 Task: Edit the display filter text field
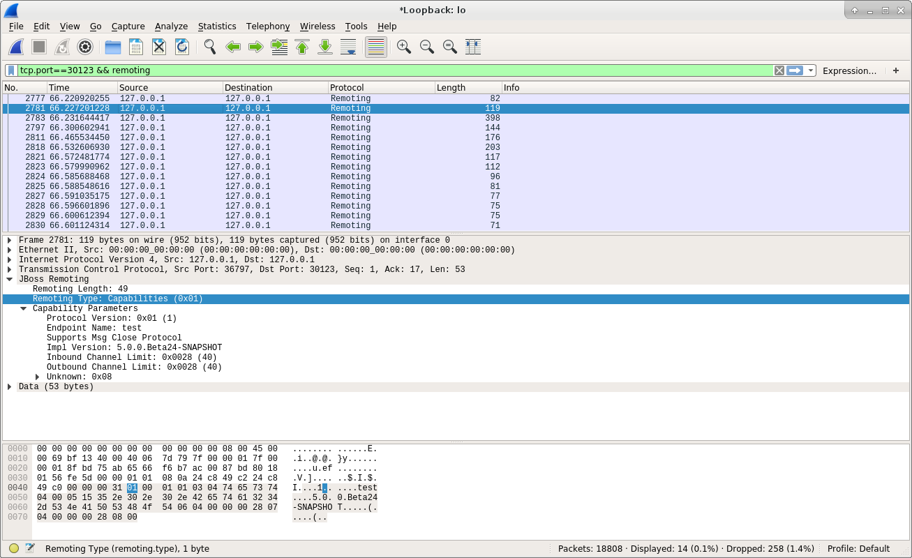pyautogui.click(x=395, y=70)
